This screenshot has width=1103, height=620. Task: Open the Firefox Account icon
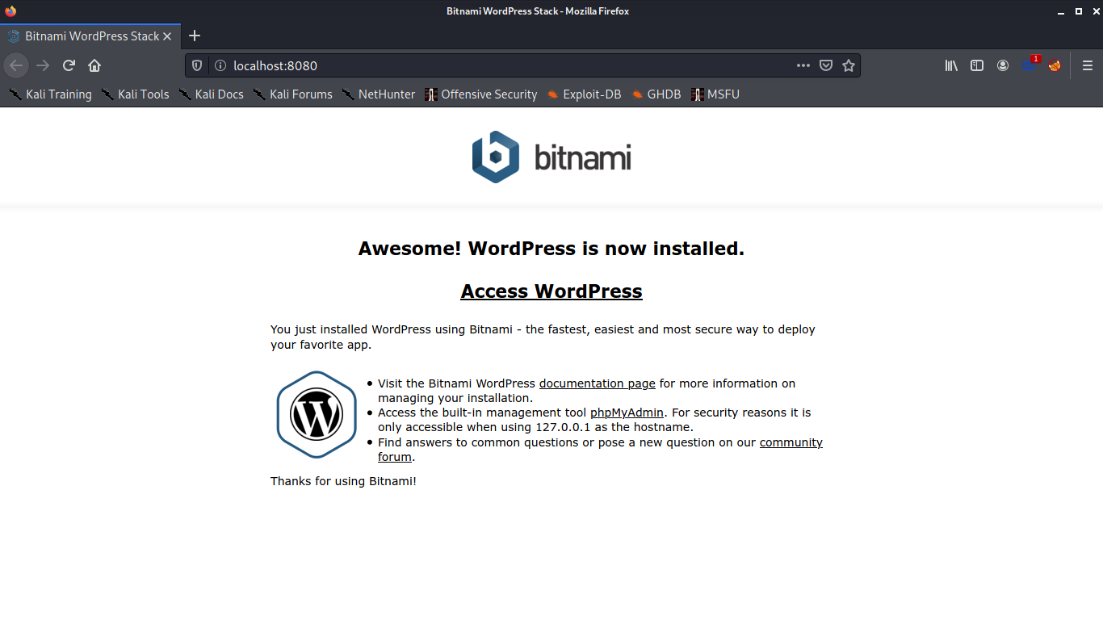tap(1003, 65)
